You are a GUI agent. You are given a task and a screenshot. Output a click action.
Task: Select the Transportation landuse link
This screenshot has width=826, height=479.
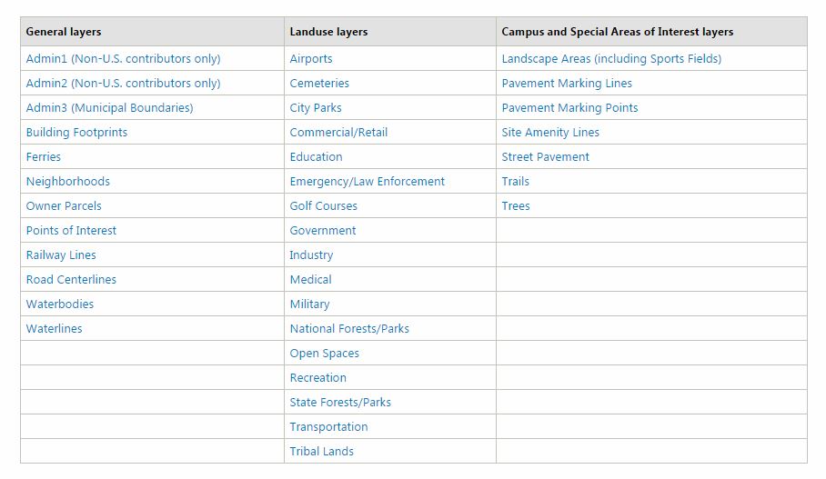click(x=328, y=427)
